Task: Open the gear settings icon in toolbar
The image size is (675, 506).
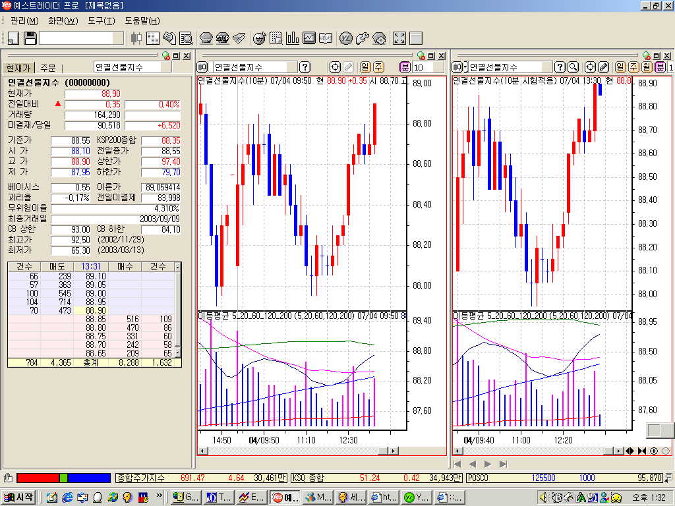Action: click(x=379, y=38)
